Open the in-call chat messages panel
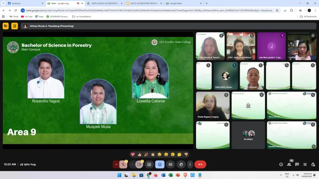Image resolution: width=319 pixels, height=179 pixels. [x=297, y=164]
